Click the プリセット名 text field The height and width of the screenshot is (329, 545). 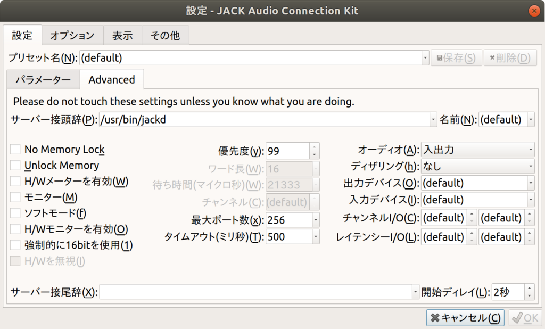click(251, 57)
